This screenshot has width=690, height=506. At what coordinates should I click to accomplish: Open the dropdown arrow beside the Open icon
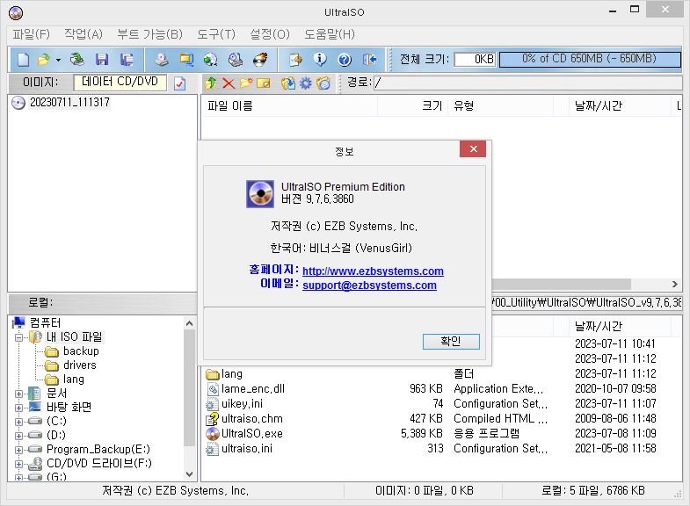[58, 60]
